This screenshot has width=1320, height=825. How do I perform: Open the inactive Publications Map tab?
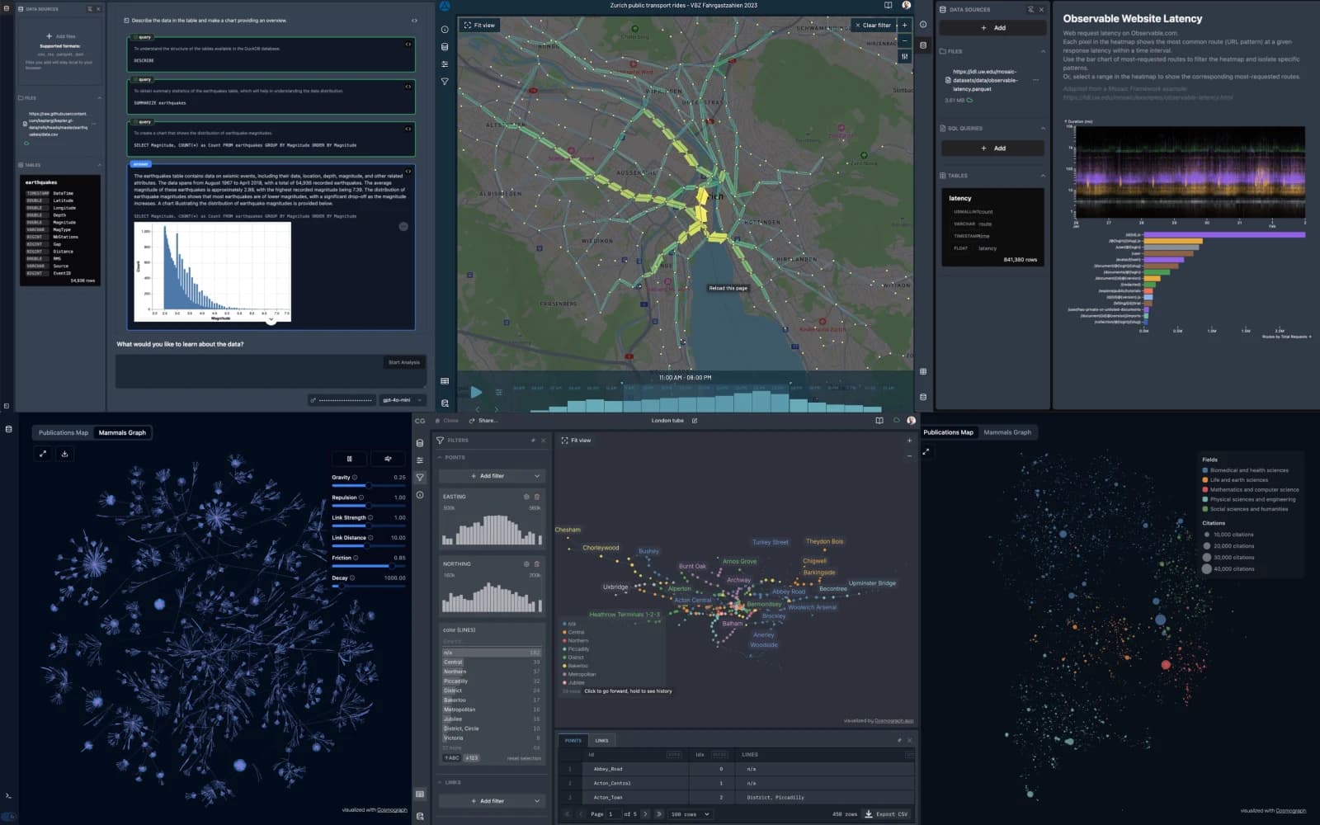(64, 432)
